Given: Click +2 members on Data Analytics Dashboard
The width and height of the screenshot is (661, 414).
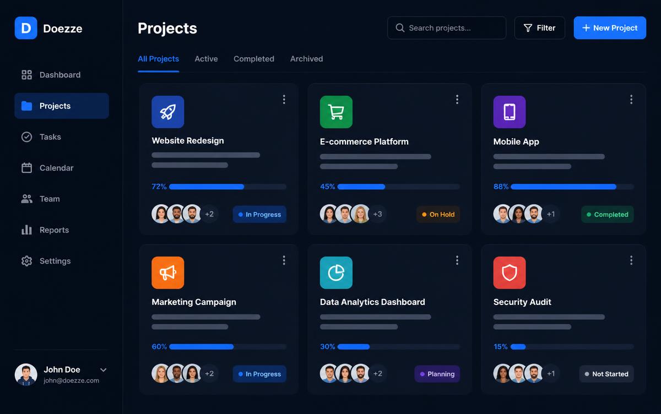Looking at the screenshot, I should [x=377, y=373].
